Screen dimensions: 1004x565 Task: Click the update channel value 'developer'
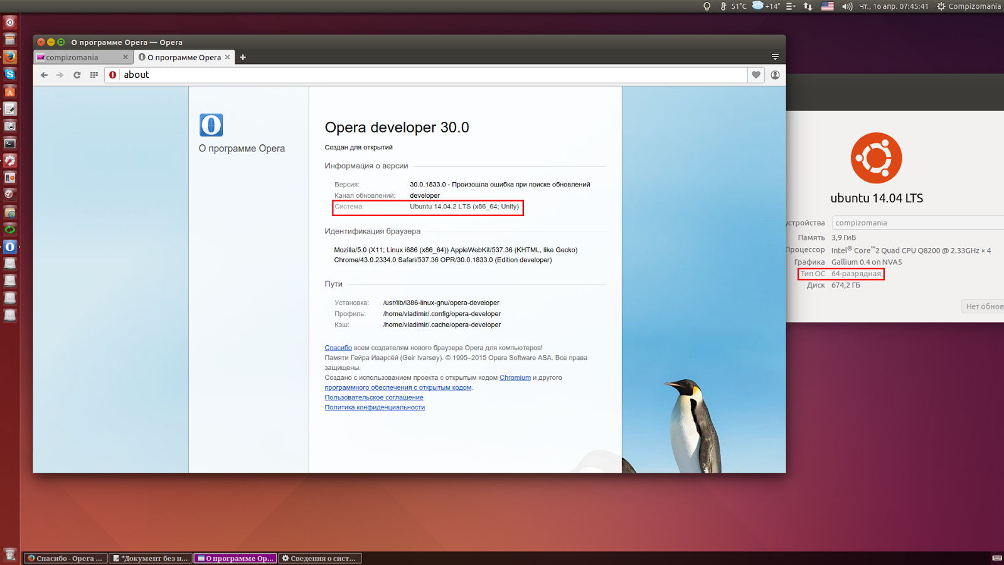click(x=425, y=196)
